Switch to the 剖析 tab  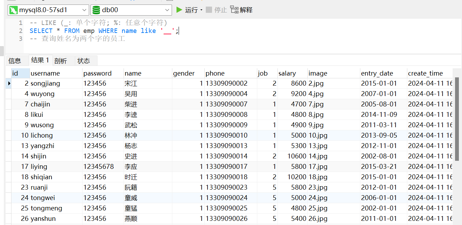[x=60, y=60]
